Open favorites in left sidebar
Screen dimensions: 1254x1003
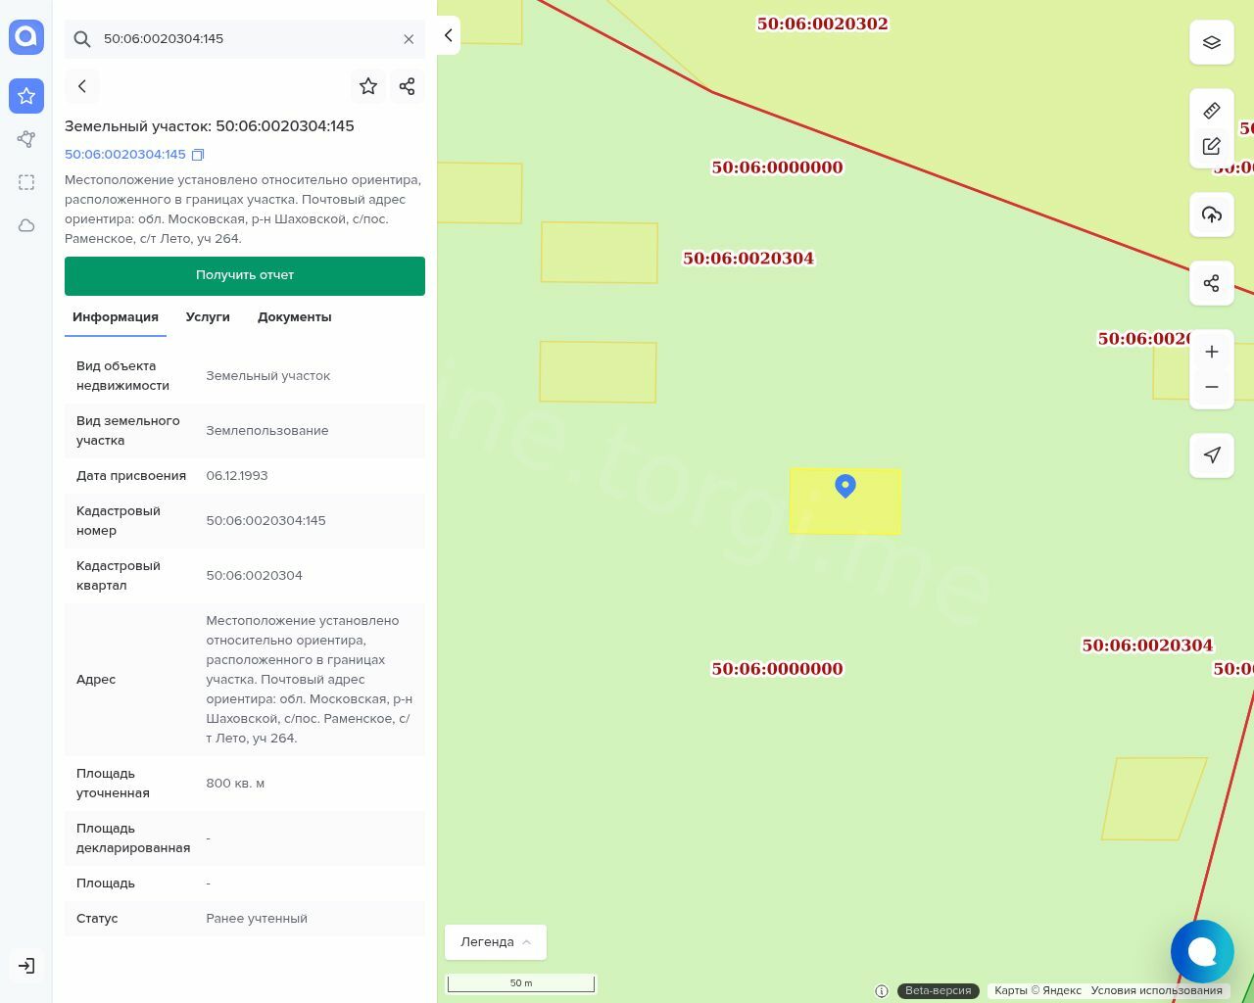point(26,96)
